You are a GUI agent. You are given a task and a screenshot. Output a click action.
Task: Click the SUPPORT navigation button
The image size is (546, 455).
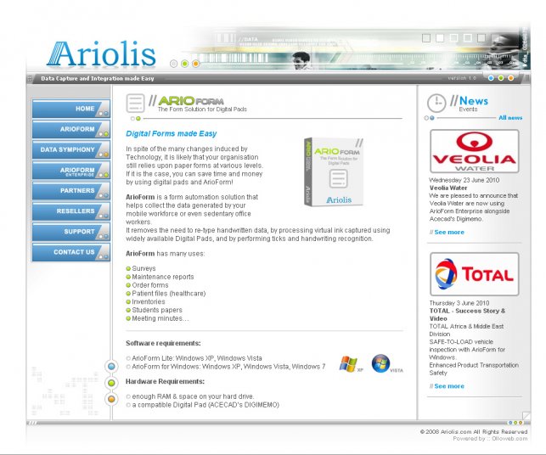(71, 232)
